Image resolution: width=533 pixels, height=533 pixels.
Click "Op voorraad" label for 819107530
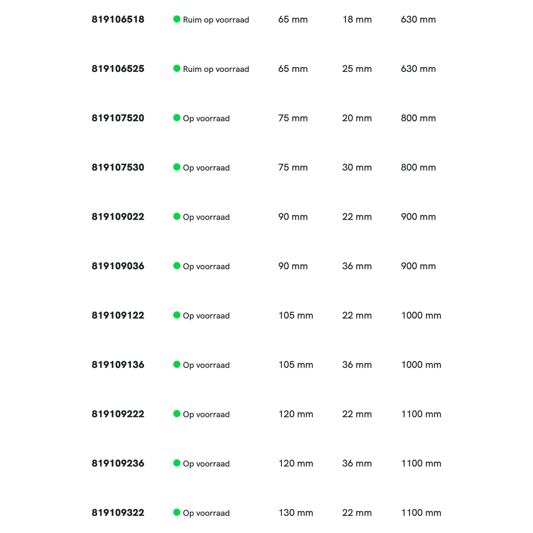click(206, 168)
